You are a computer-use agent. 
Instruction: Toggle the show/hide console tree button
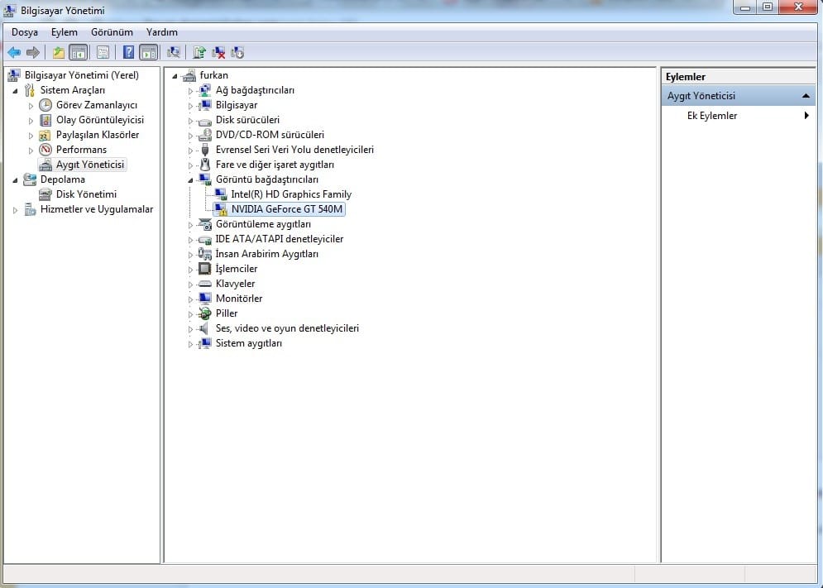click(x=78, y=53)
